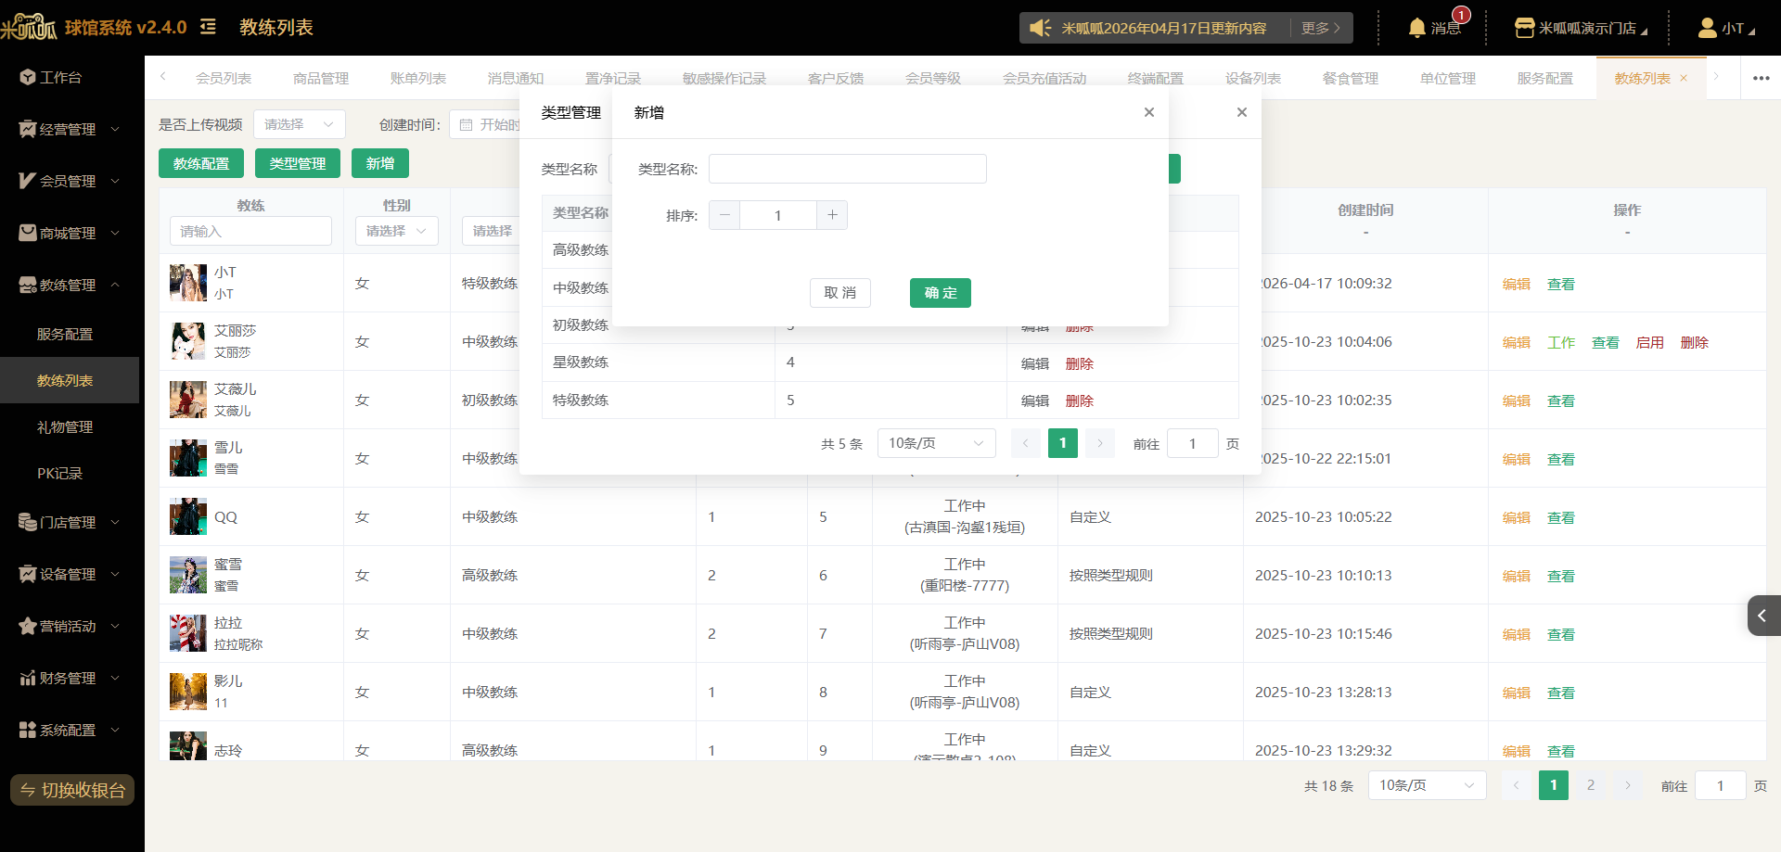
Task: Open the 性别 filter dropdown
Action: point(397,231)
